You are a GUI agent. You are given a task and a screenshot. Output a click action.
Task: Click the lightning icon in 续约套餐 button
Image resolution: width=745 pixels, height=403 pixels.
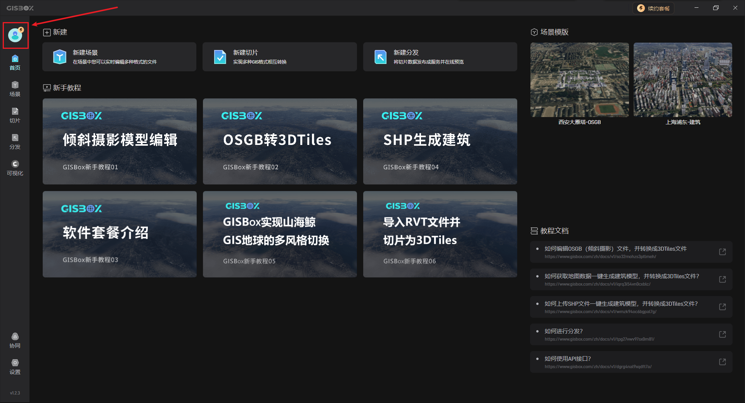point(641,8)
